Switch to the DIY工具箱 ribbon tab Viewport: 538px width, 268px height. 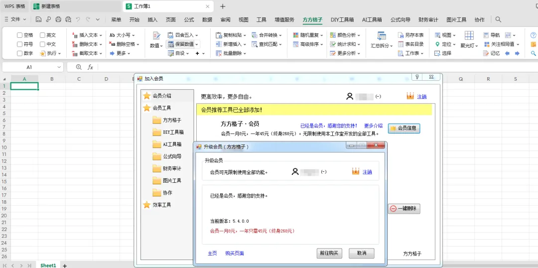pos(342,19)
